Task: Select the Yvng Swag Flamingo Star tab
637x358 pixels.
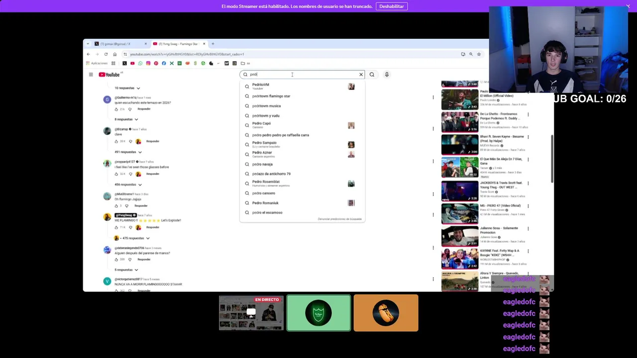Action: pyautogui.click(x=180, y=44)
